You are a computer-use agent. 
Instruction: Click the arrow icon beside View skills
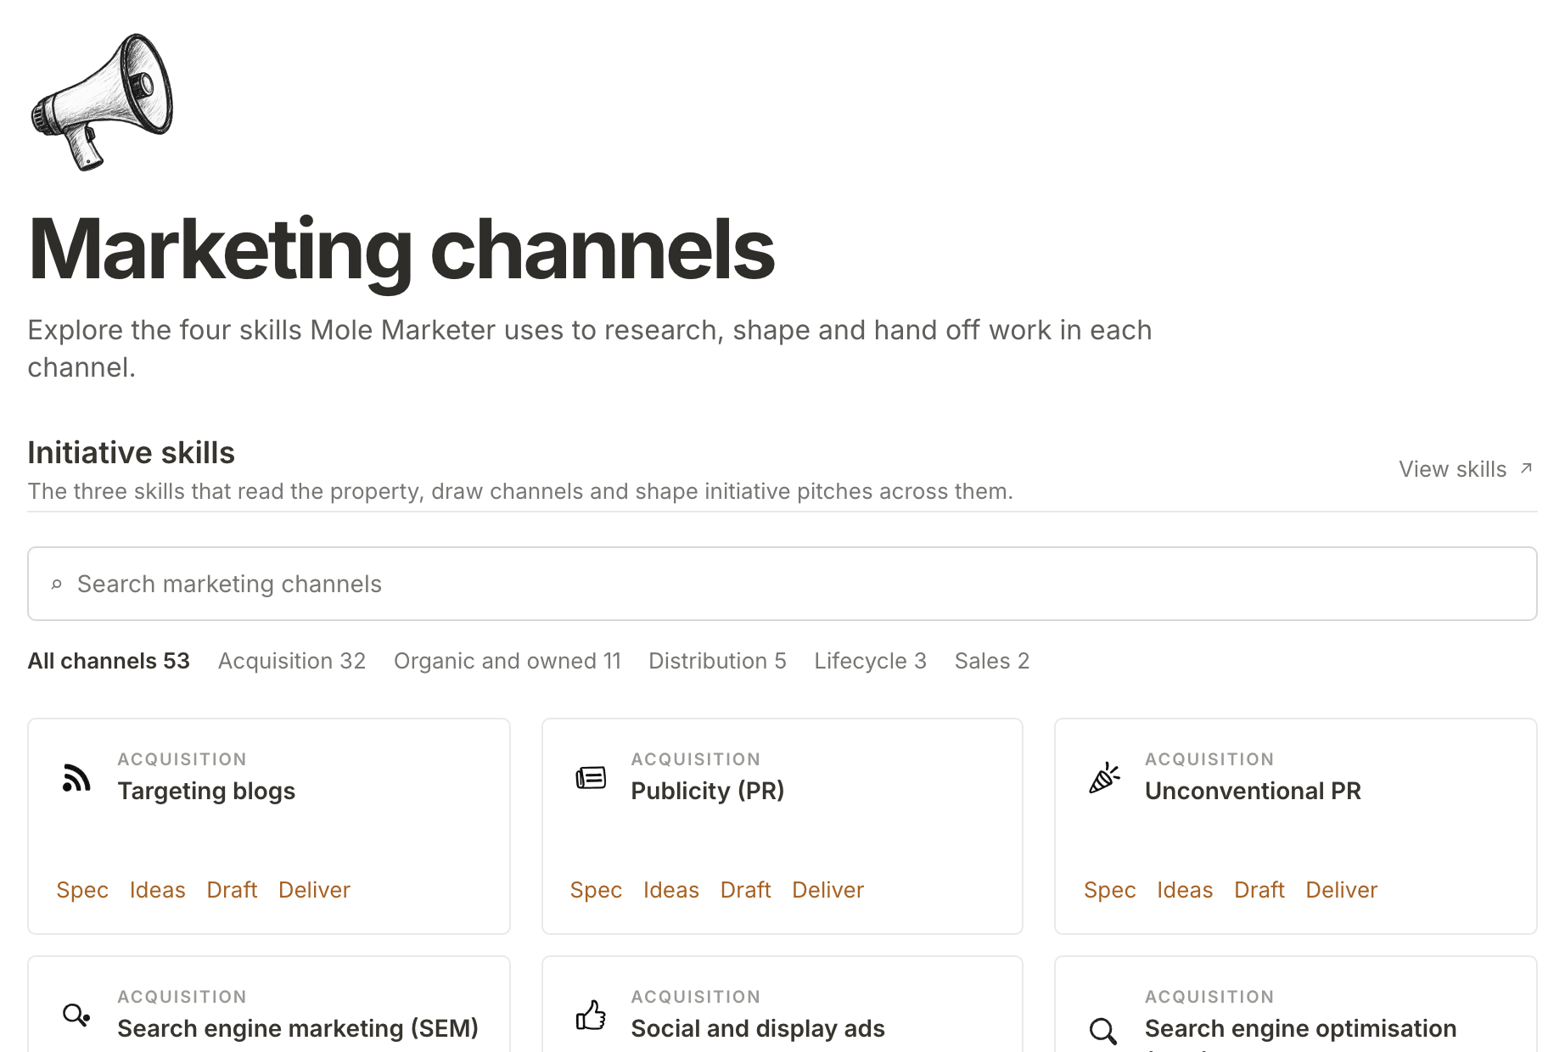[x=1526, y=468]
